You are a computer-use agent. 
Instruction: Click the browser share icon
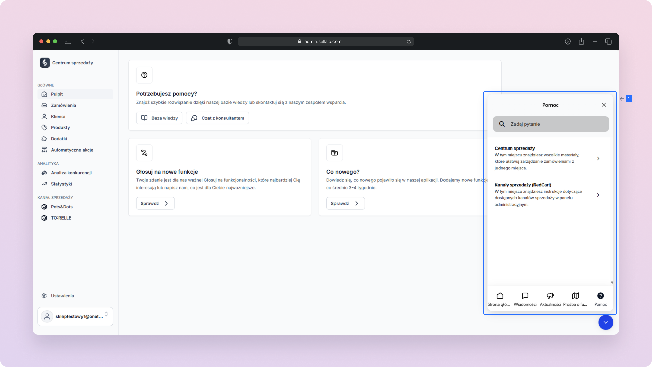(581, 41)
